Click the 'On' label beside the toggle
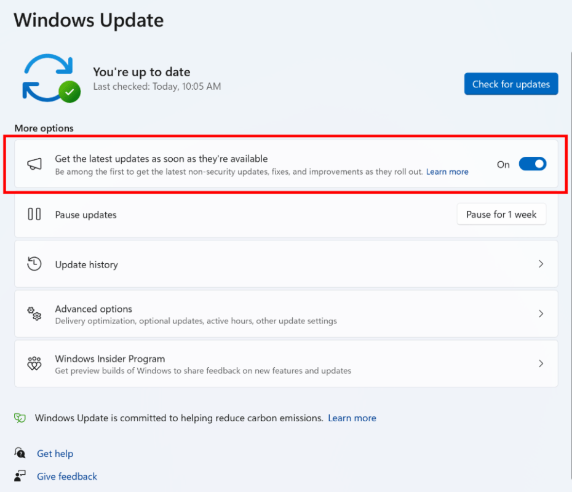The width and height of the screenshot is (572, 492). click(x=503, y=164)
